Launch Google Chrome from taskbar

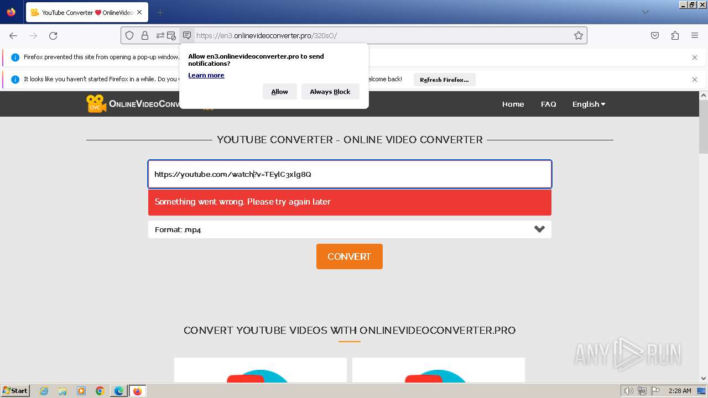coord(100,391)
